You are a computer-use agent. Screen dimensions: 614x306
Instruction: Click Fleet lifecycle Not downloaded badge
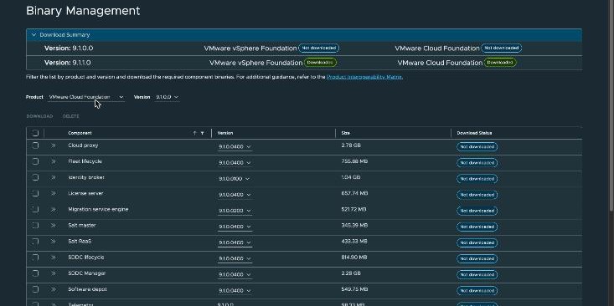pyautogui.click(x=477, y=163)
